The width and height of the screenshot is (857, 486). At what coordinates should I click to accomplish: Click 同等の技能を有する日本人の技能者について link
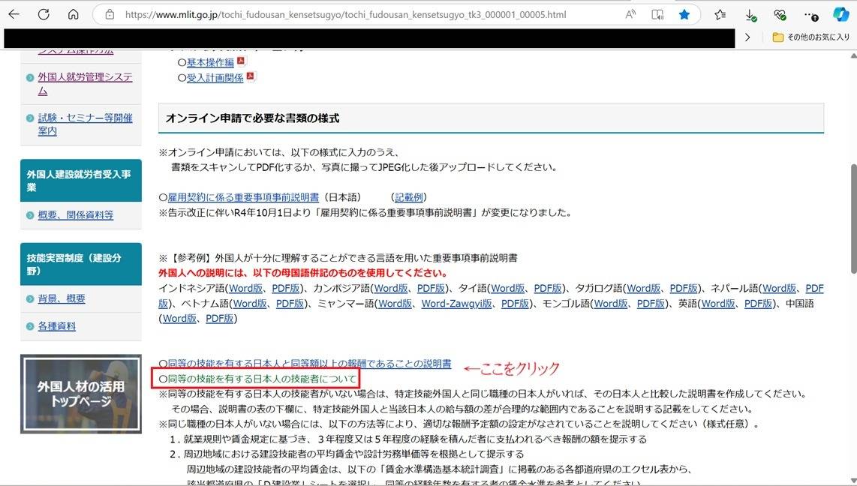pos(257,378)
